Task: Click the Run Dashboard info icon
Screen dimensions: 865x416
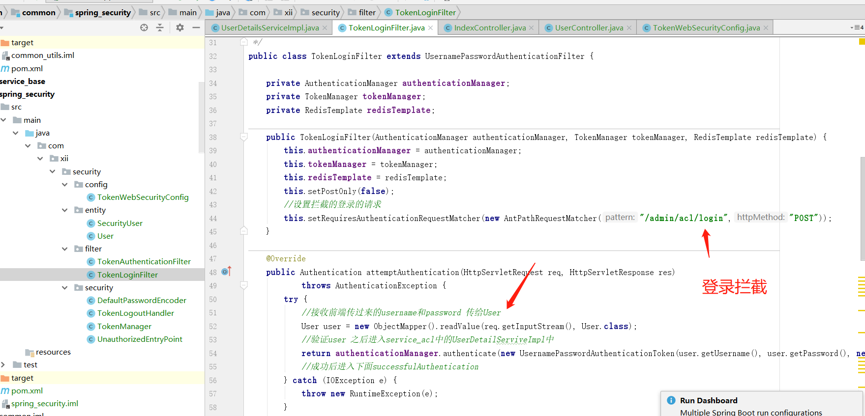Action: [671, 400]
